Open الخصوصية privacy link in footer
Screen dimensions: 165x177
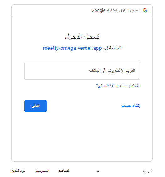point(42,171)
